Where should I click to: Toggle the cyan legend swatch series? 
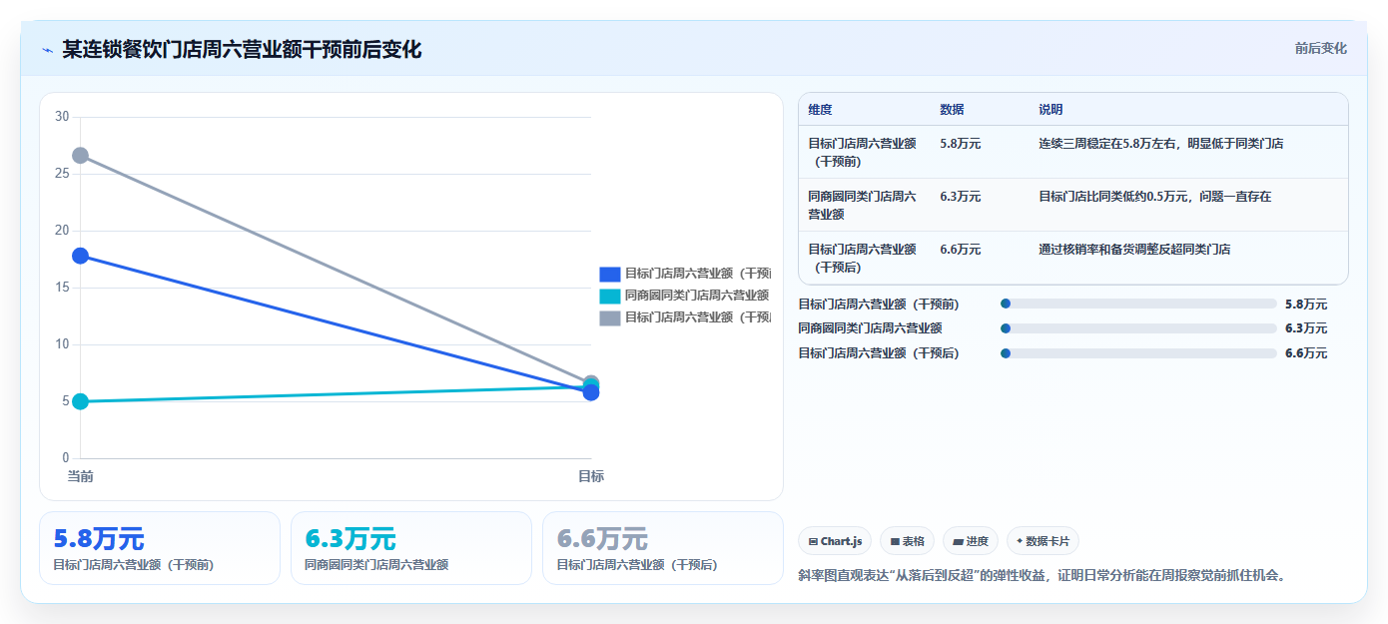coord(610,296)
